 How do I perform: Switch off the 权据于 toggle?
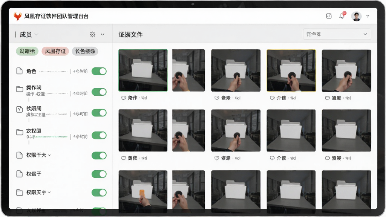pos(99,174)
